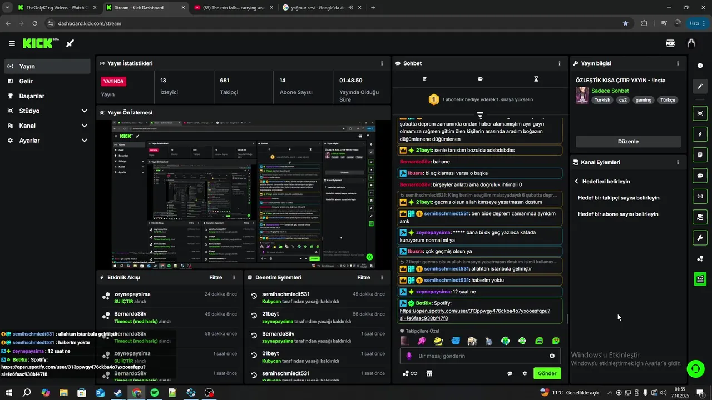Click the green clapperboard clip icon
Screen dimensions: 712x400
pos(700,279)
